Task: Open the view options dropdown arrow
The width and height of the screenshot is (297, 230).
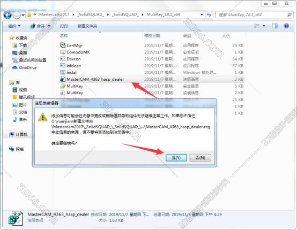Action: point(264,26)
